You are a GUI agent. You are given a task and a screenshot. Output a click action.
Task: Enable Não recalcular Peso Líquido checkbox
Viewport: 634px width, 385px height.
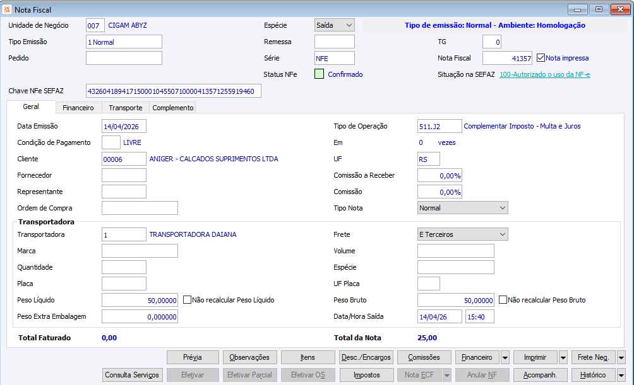click(x=187, y=300)
